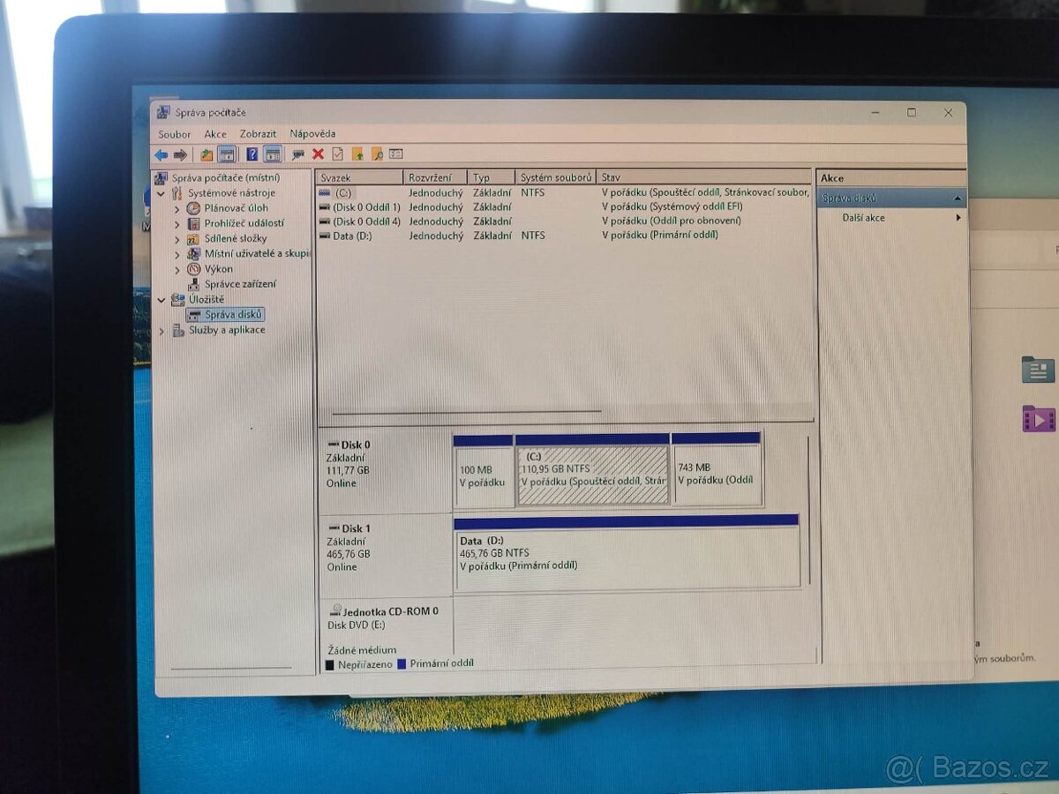
Task: Click the blue Back arrow in toolbar
Action: click(161, 155)
